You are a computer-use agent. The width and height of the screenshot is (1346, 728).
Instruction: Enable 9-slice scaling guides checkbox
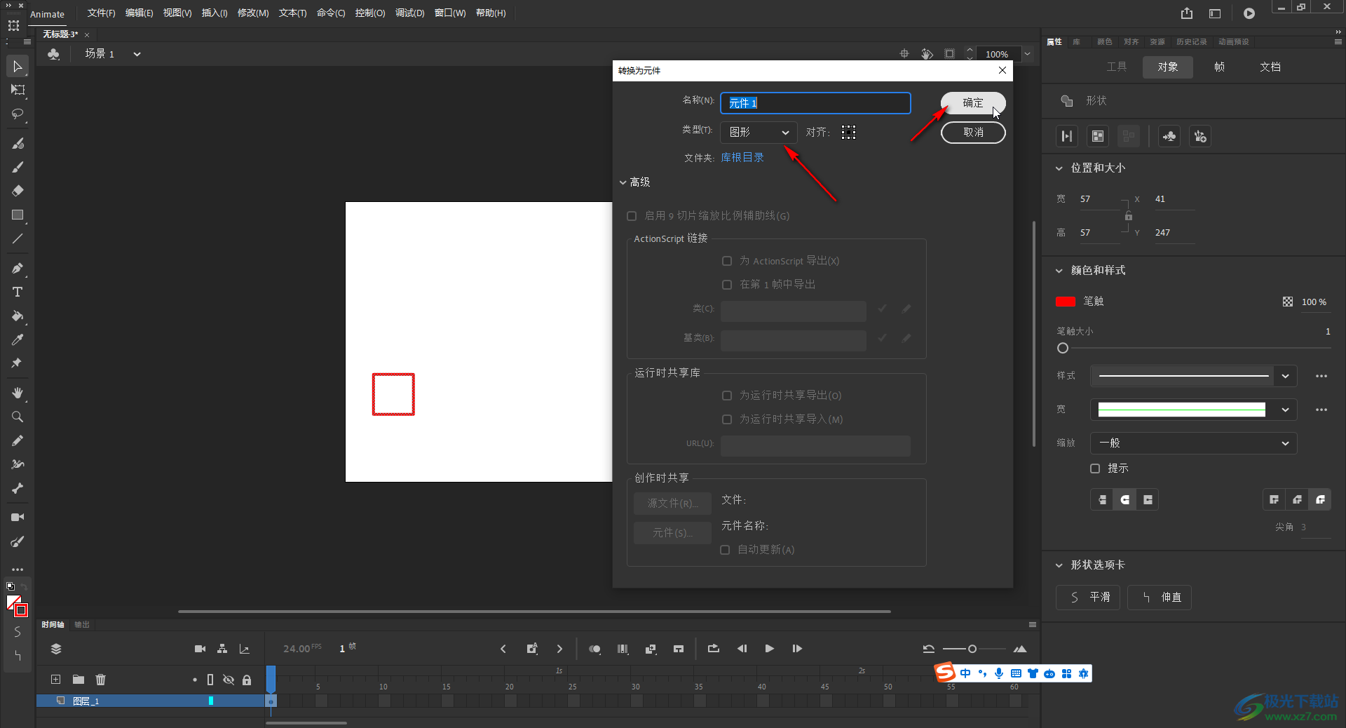click(x=632, y=216)
